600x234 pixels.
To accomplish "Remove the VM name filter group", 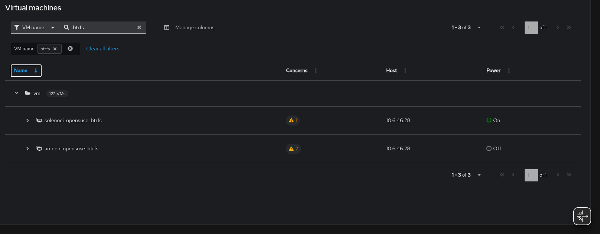I will [x=70, y=49].
